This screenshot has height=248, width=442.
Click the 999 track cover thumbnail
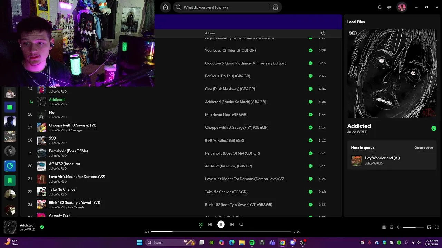pos(41,140)
